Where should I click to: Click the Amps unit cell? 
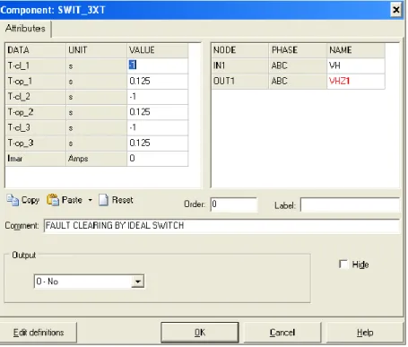point(97,159)
